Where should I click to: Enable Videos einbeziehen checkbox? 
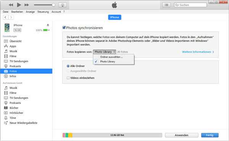68,78
